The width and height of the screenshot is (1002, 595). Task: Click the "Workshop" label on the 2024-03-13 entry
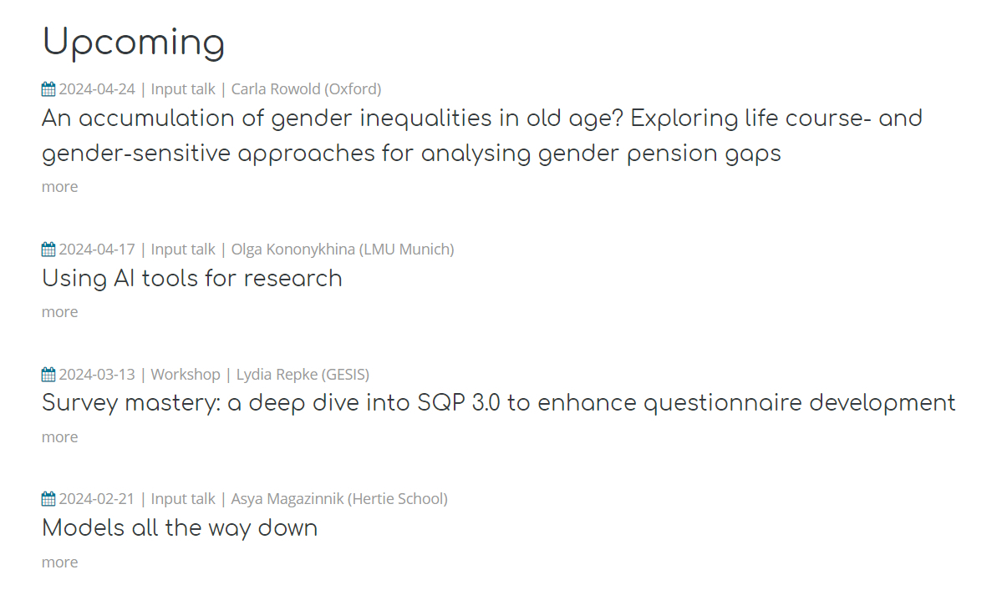[186, 375]
